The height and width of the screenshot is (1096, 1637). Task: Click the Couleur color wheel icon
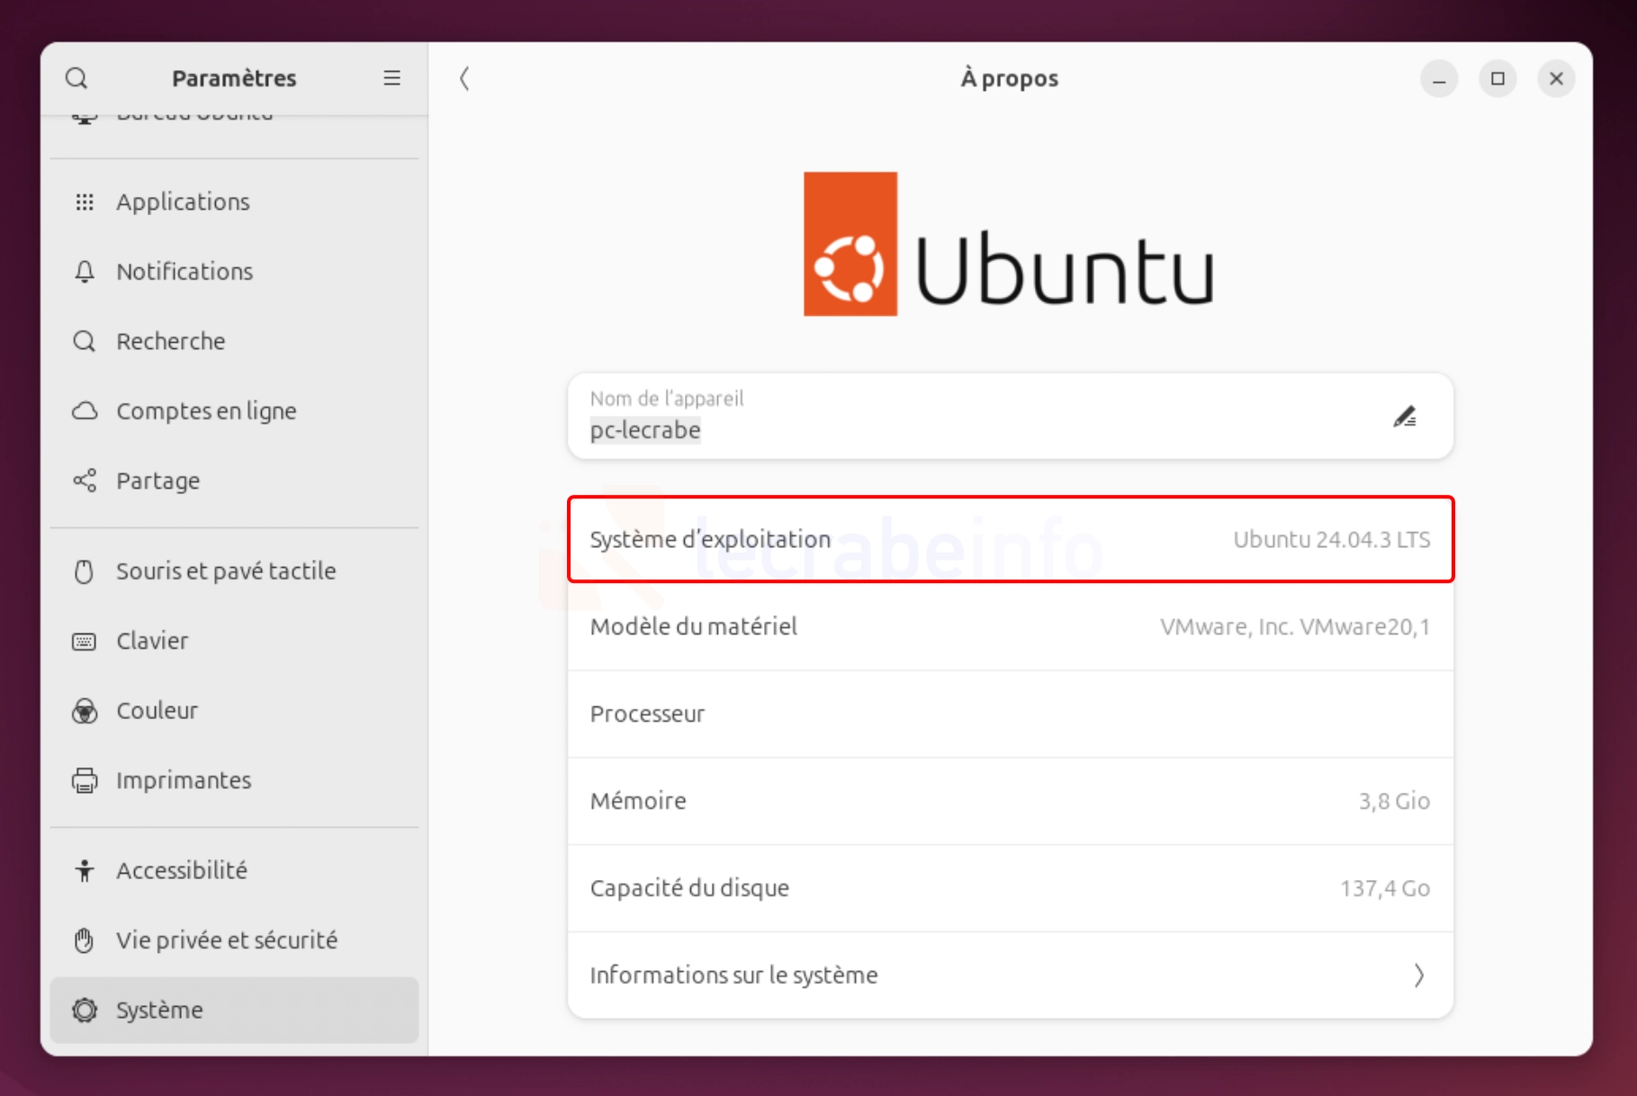[85, 711]
